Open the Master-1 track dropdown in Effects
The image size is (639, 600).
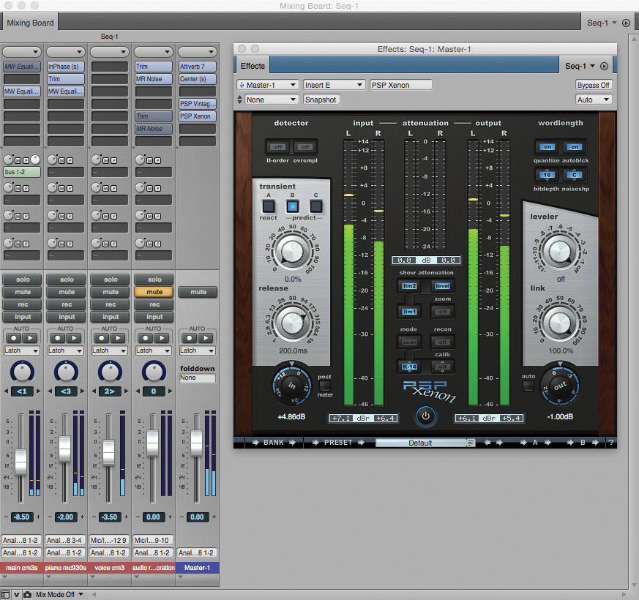coord(268,85)
